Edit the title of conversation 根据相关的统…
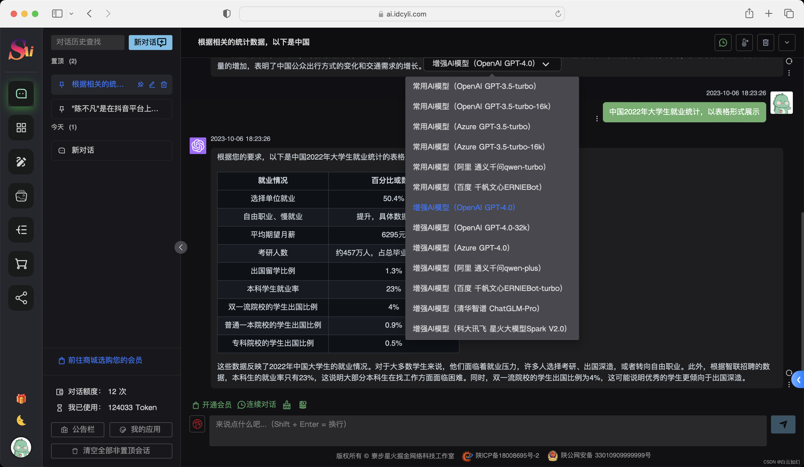The width and height of the screenshot is (804, 467). coord(152,85)
